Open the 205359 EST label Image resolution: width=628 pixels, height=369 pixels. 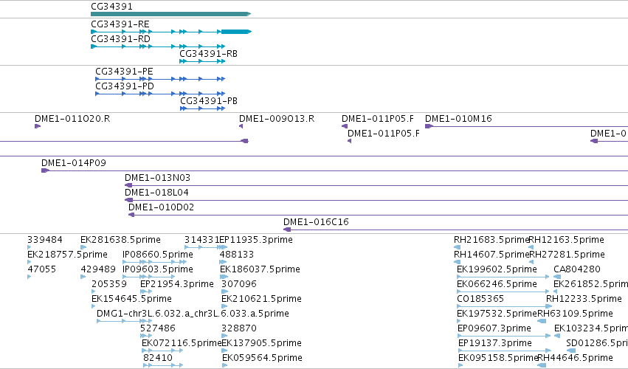[109, 284]
